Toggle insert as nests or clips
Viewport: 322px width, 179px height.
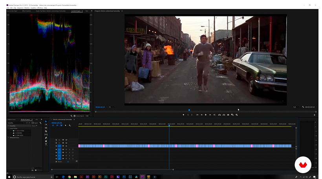[x=53, y=126]
